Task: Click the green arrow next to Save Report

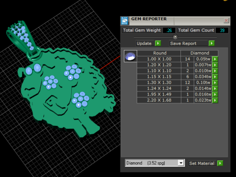Action: [211, 43]
